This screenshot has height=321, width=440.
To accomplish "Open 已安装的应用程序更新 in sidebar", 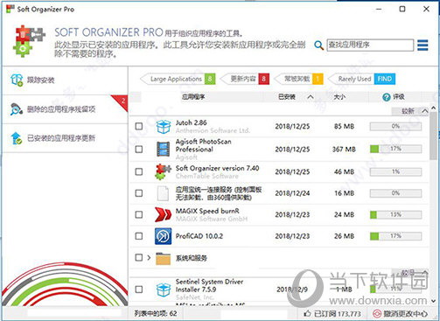I will 65,138.
